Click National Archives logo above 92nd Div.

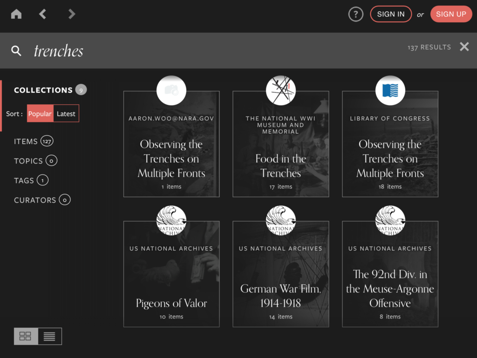click(x=390, y=220)
